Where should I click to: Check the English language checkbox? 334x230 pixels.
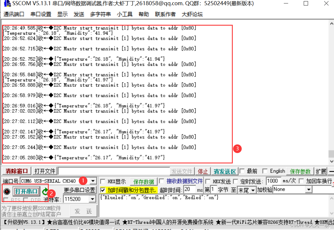[x=265, y=171]
